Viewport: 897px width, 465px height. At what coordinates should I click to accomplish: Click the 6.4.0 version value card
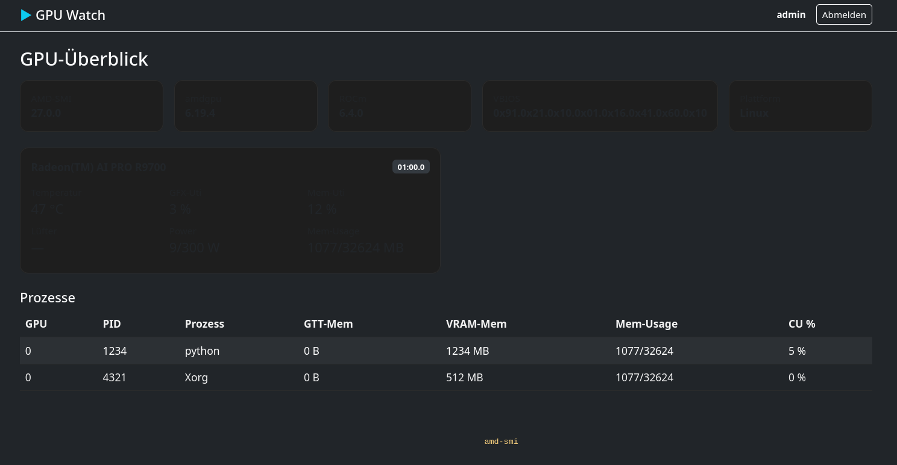(400, 106)
